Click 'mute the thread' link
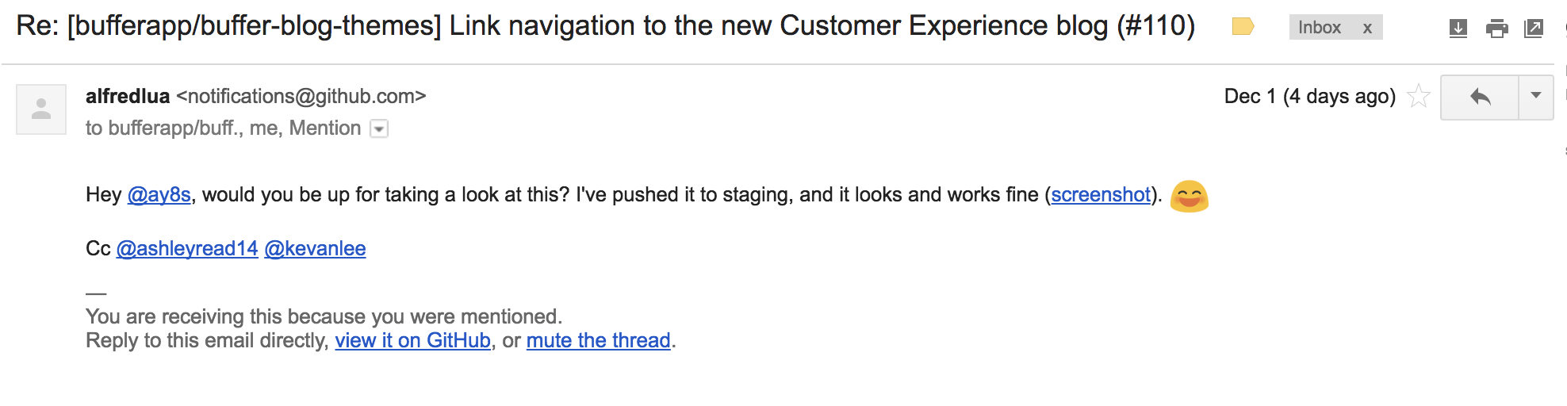 [598, 341]
